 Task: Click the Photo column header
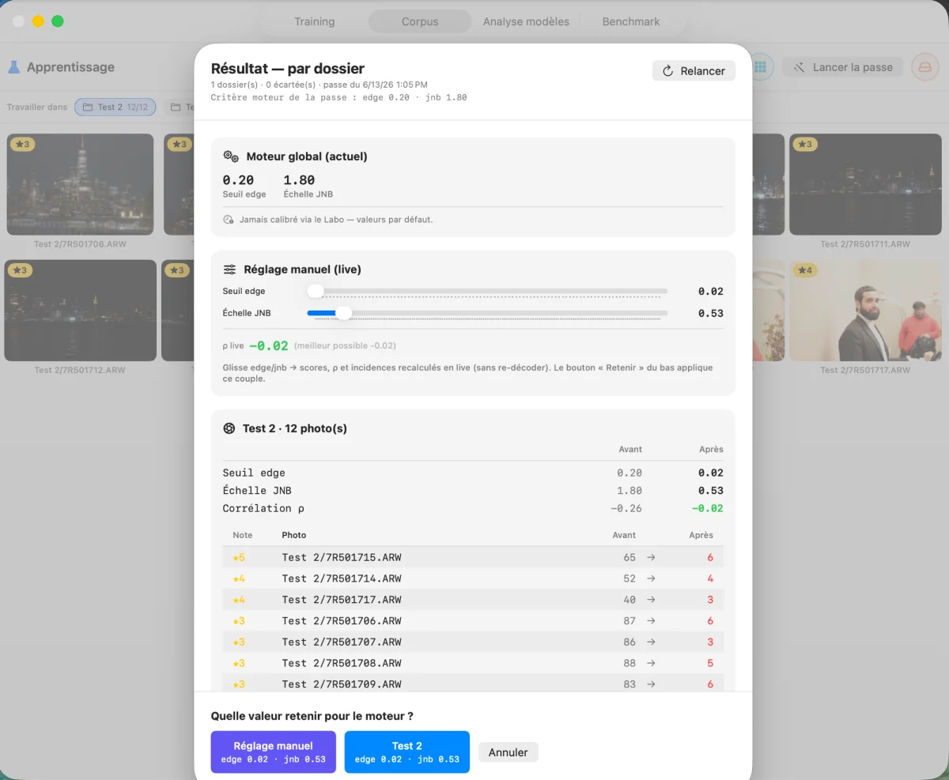293,535
